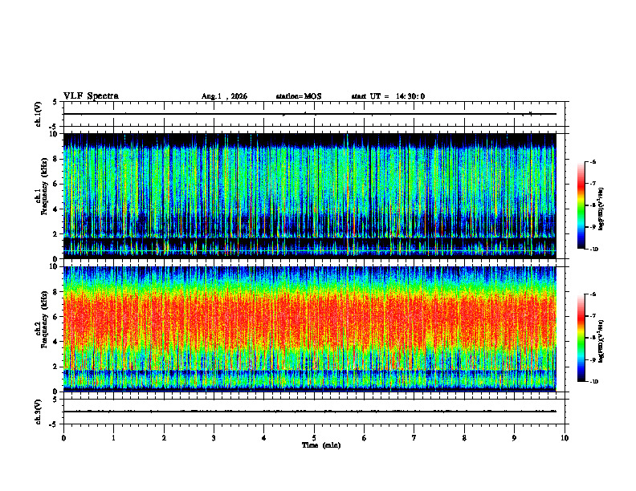Click the "start UT = 14:30: 0" header text
Image resolution: width=636 pixels, height=491 pixels.
388,96
